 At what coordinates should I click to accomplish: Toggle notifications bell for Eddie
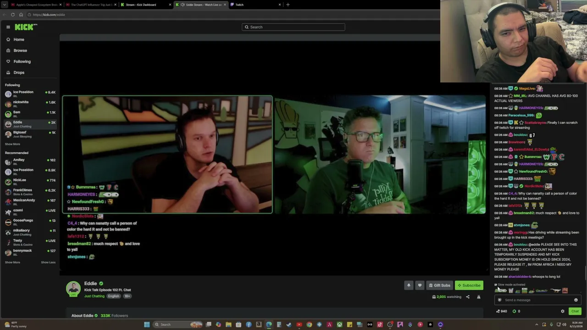click(x=409, y=286)
